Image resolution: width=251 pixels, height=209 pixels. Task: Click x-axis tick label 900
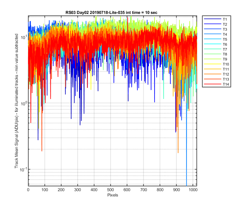coord(177,190)
